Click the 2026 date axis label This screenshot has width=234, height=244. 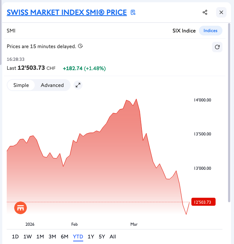tap(30, 224)
